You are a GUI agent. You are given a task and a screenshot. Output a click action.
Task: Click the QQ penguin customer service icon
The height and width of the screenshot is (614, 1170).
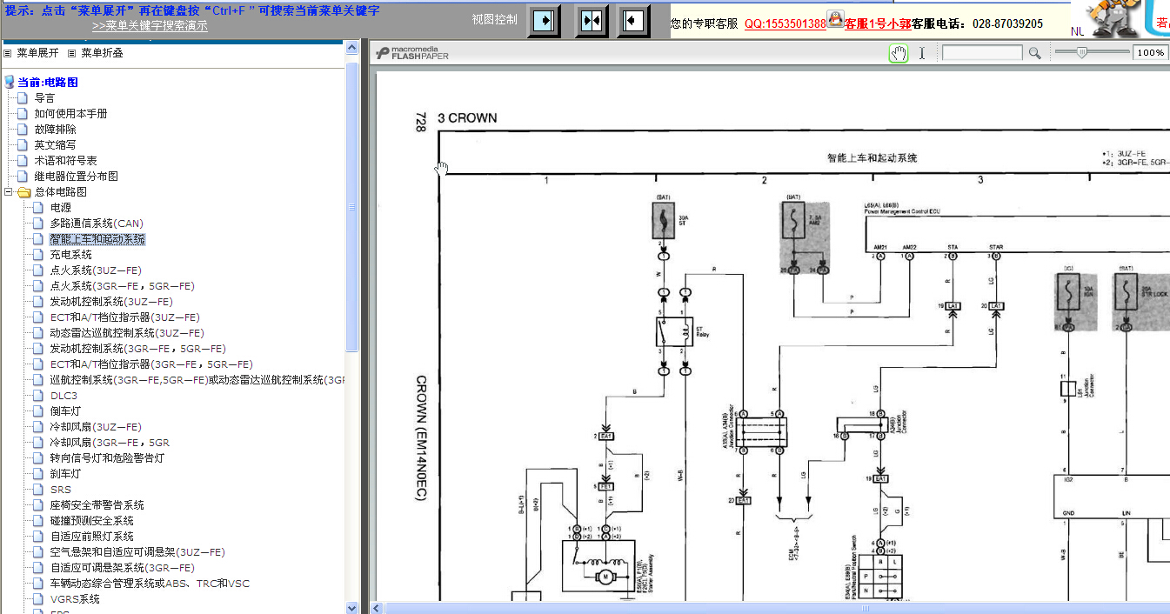835,19
